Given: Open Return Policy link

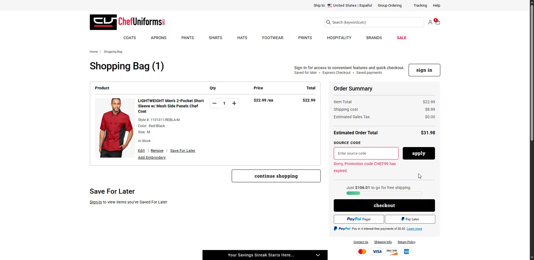Looking at the screenshot, I should click(x=407, y=242).
